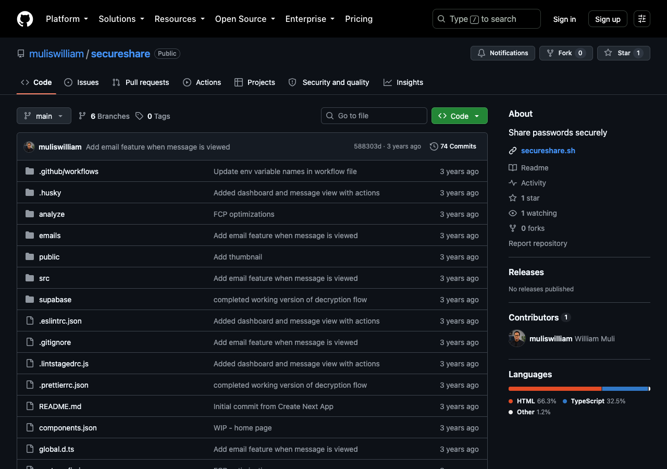Click the FCP optimizations message in the analyze row
The width and height of the screenshot is (667, 469).
tap(244, 214)
